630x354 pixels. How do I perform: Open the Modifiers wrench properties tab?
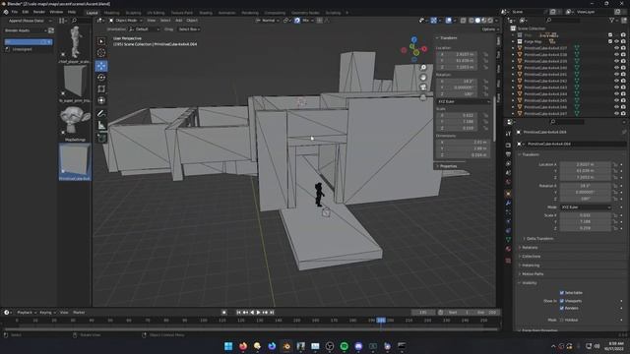coord(508,204)
